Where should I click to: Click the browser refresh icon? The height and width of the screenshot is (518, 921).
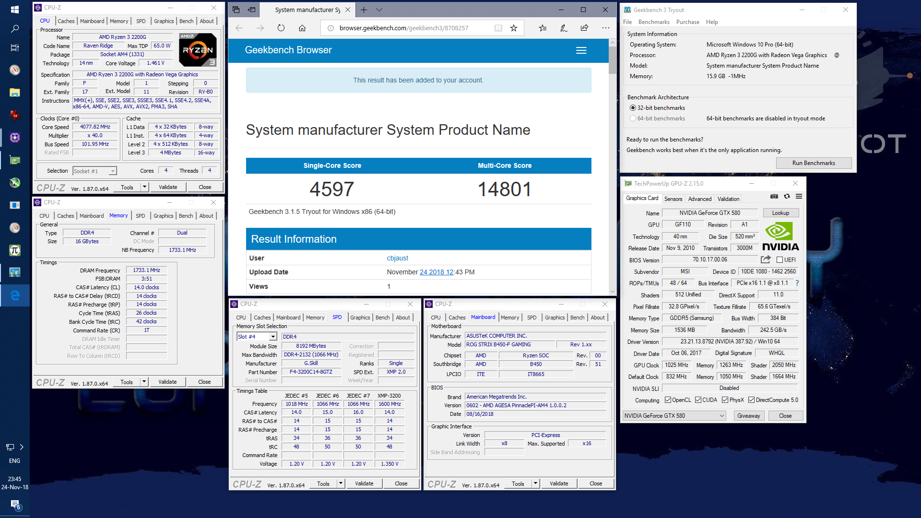pos(281,28)
